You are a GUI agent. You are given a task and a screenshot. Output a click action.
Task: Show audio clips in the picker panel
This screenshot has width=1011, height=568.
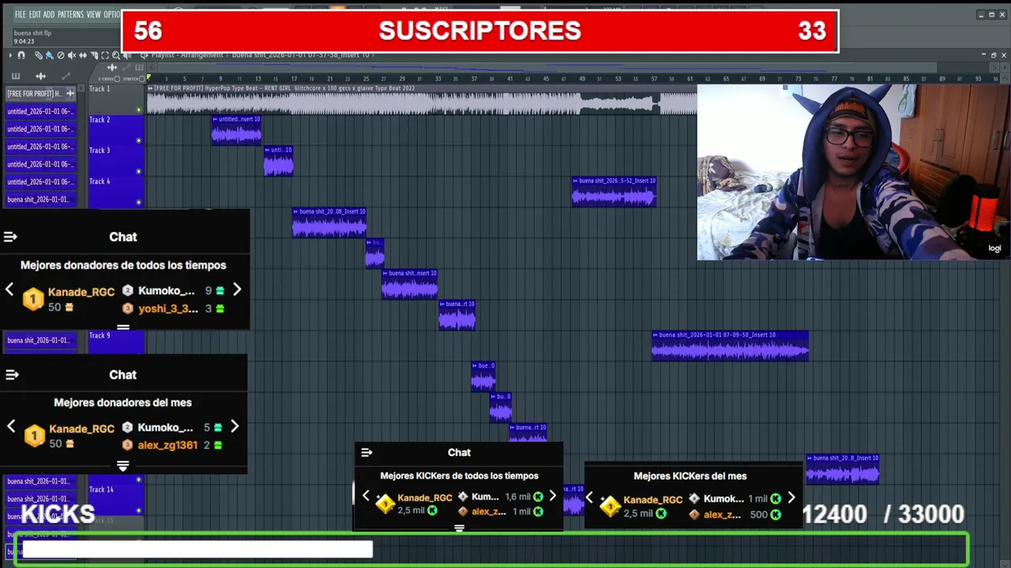40,76
